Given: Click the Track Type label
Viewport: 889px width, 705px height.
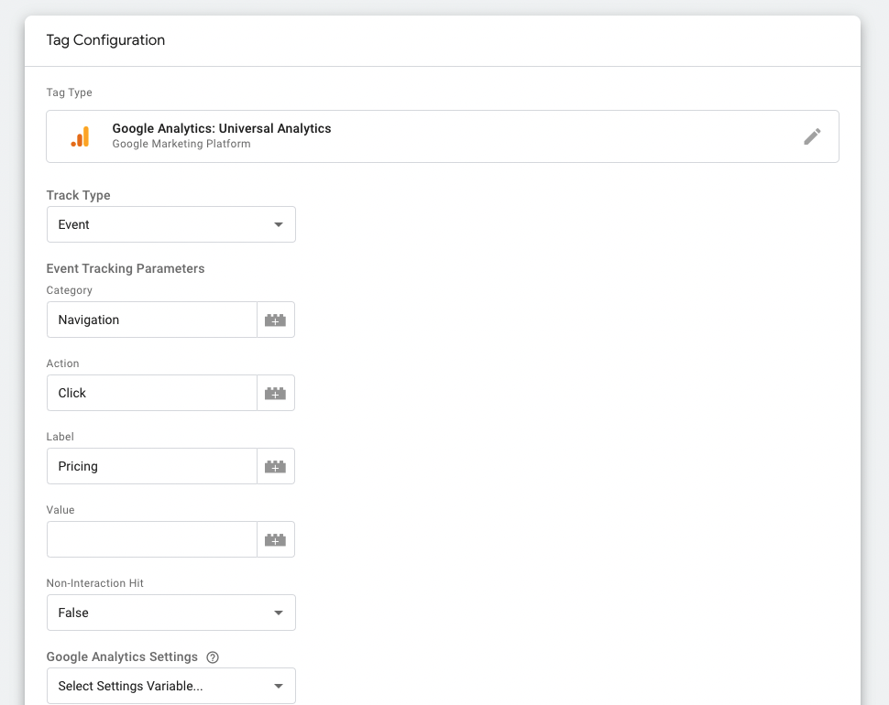Looking at the screenshot, I should [78, 195].
